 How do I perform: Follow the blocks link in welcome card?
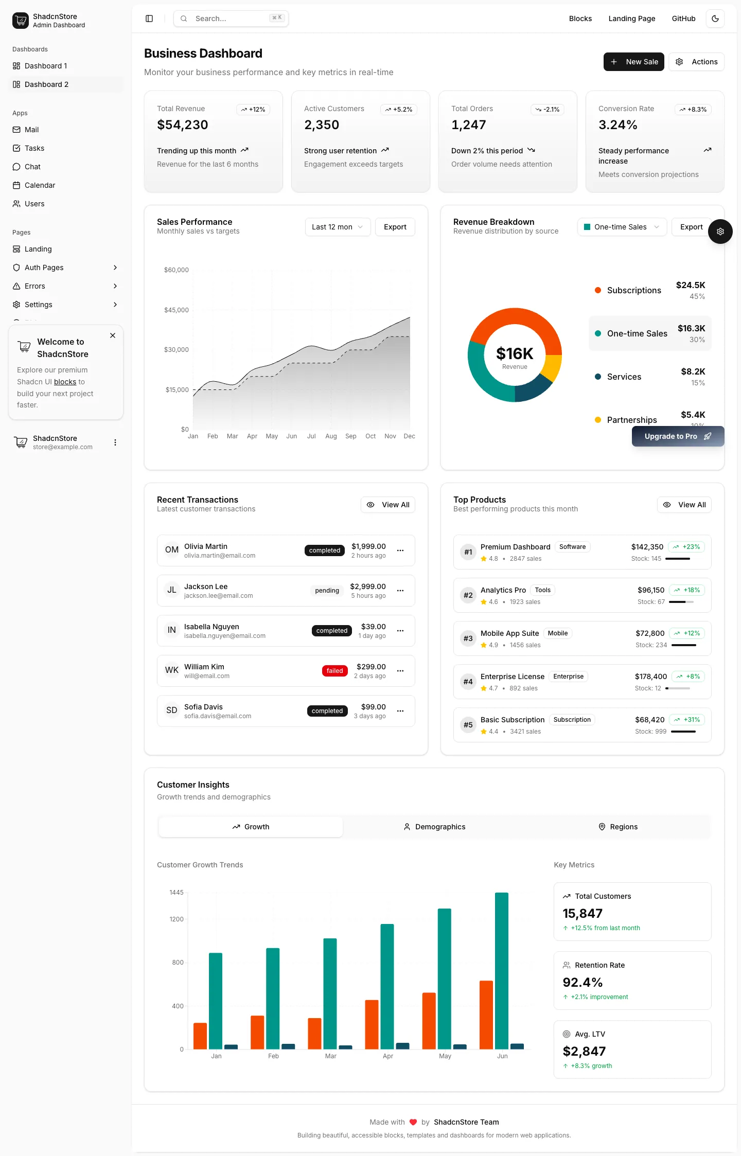coord(65,382)
